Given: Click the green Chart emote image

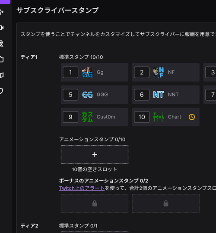Looking at the screenshot, I should (159, 117).
